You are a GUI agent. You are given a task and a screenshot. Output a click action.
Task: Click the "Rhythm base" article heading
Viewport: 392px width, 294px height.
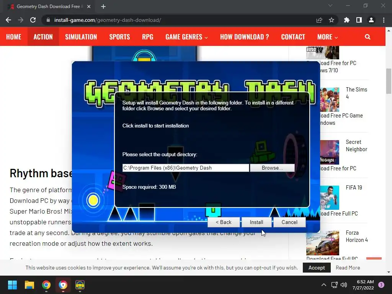[41, 173]
